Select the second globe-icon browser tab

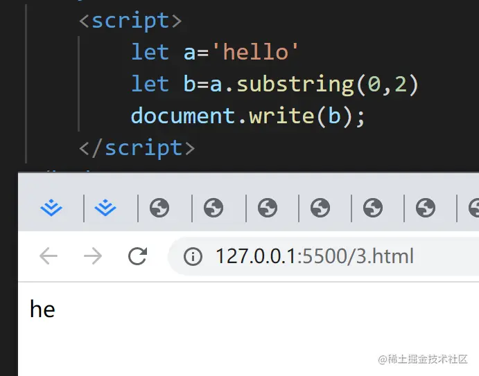click(214, 208)
